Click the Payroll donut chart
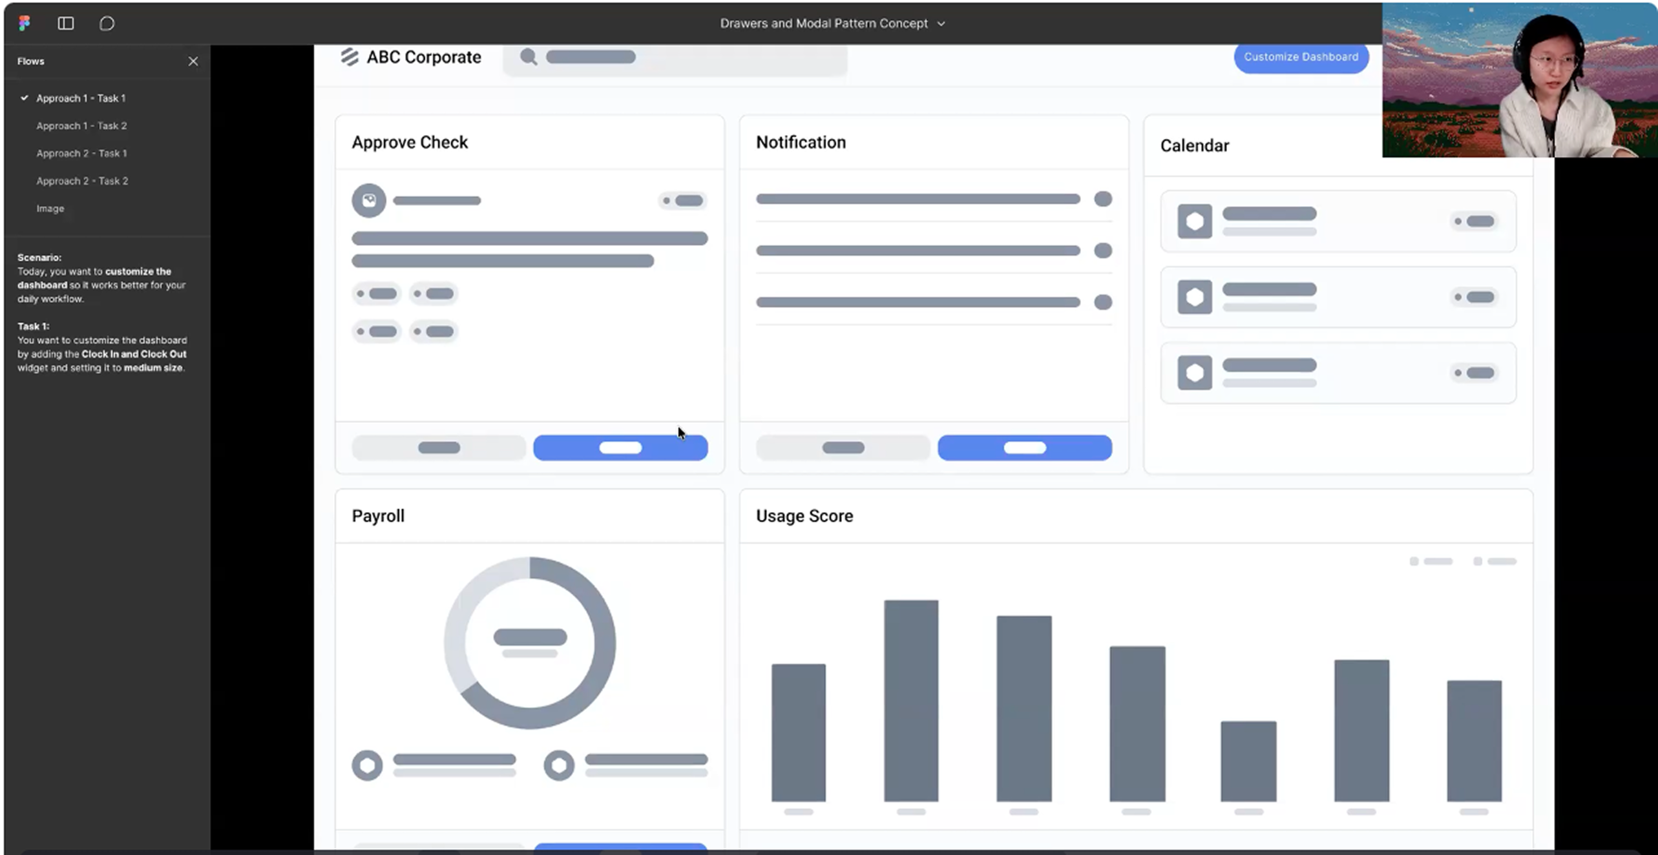This screenshot has width=1658, height=855. [x=530, y=643]
